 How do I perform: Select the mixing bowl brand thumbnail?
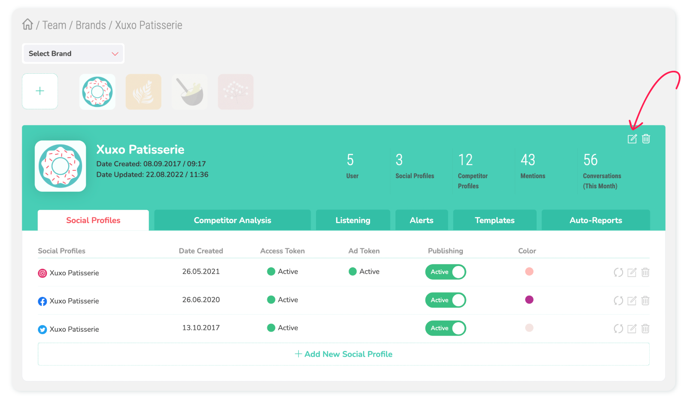point(190,92)
